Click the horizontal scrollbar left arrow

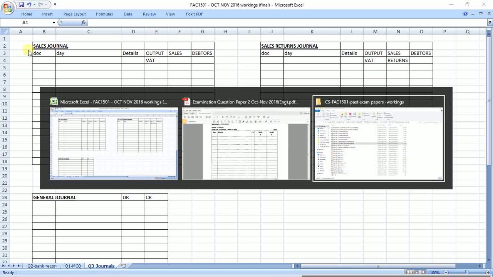[x=298, y=266]
